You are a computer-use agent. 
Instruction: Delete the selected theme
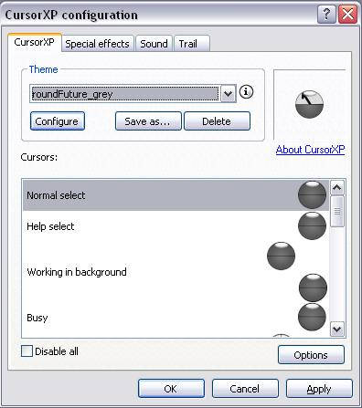click(217, 121)
